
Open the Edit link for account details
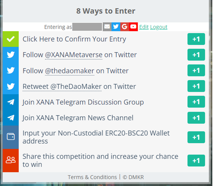coord(144,27)
